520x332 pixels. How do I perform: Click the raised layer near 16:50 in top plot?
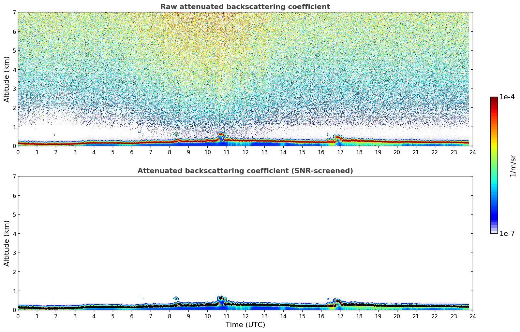pos(337,137)
